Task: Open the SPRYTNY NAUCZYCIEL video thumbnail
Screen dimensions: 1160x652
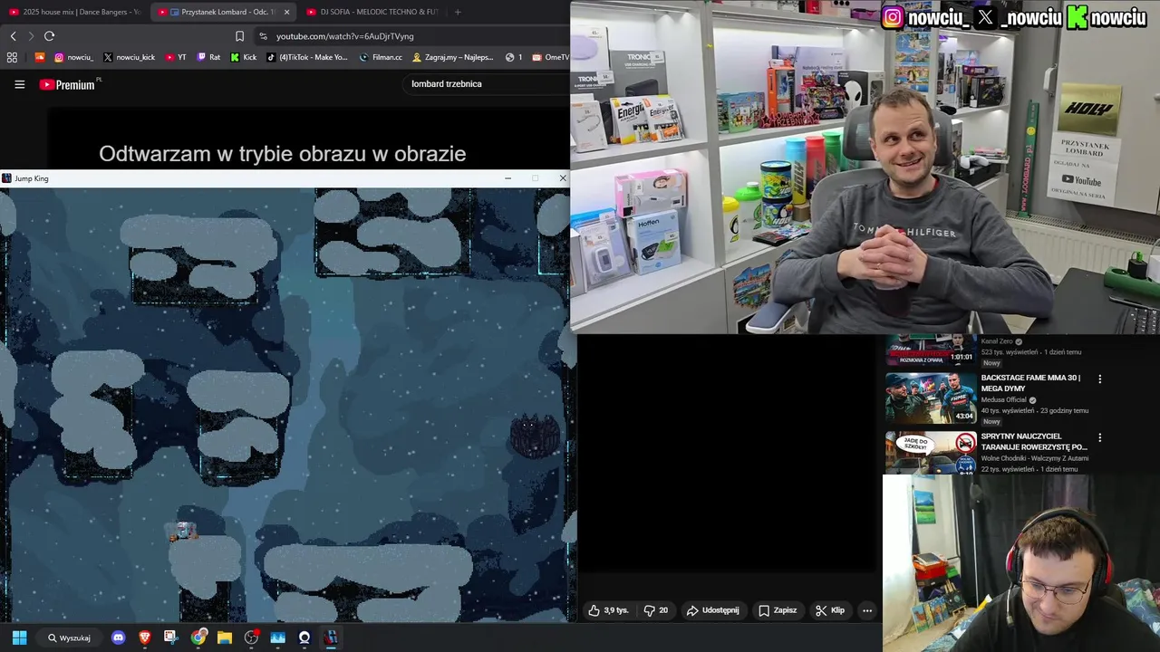Action: (x=931, y=453)
